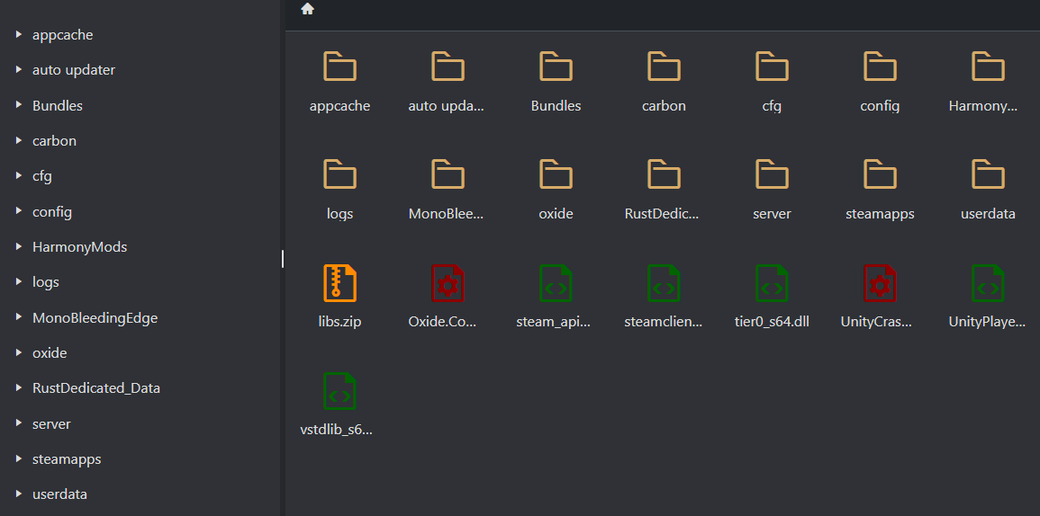1040x516 pixels.
Task: Select the tier0_s64.dll file icon
Action: 772,282
